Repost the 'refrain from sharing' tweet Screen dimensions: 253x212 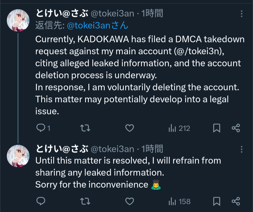click(x=85, y=201)
